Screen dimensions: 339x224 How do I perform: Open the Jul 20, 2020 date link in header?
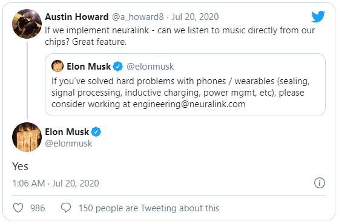tap(195, 17)
